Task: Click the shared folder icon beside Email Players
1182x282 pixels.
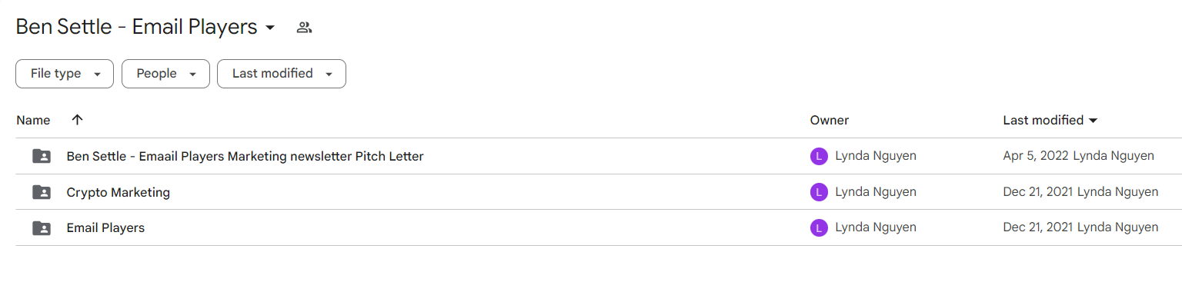Action: pos(42,227)
